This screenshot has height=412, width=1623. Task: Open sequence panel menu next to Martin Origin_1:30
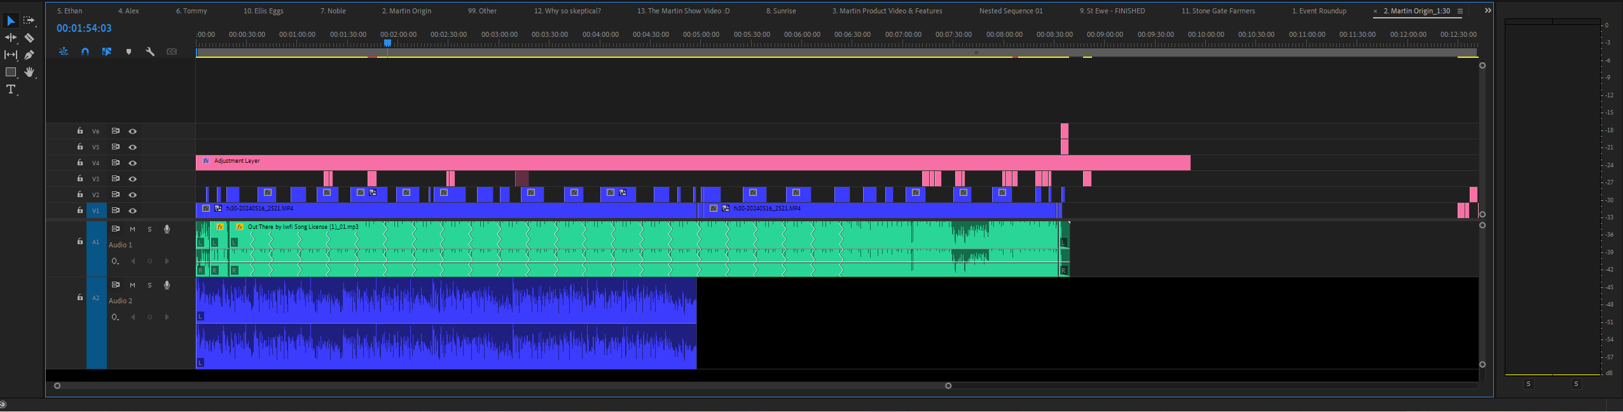coord(1460,11)
